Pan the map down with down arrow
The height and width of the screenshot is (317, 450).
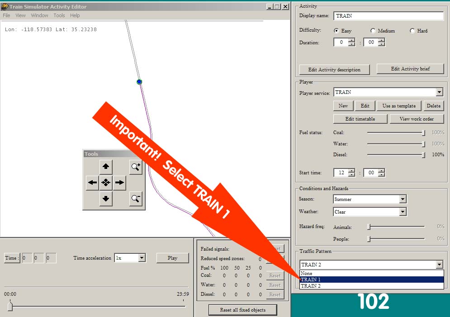pos(106,198)
